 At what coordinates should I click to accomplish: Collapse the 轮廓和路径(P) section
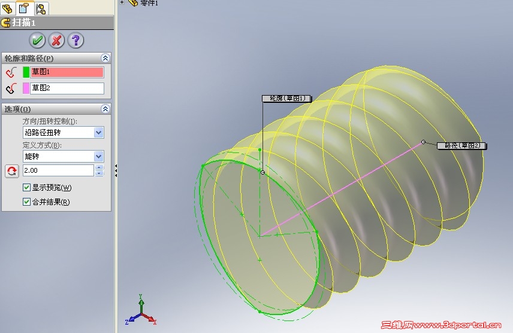tap(105, 58)
